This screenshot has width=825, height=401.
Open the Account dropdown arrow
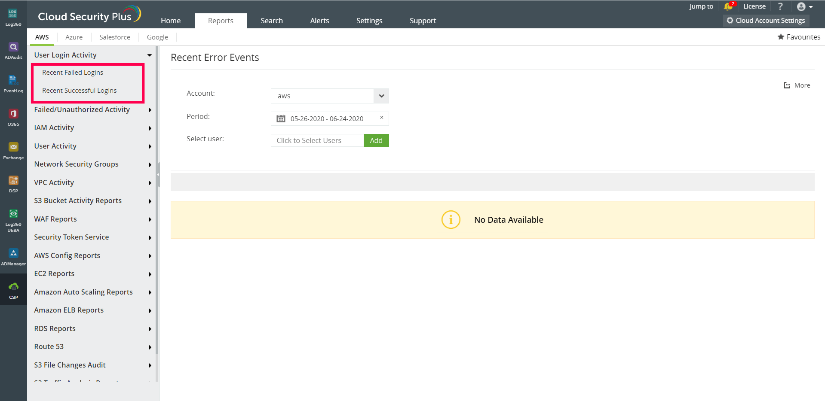coord(381,96)
